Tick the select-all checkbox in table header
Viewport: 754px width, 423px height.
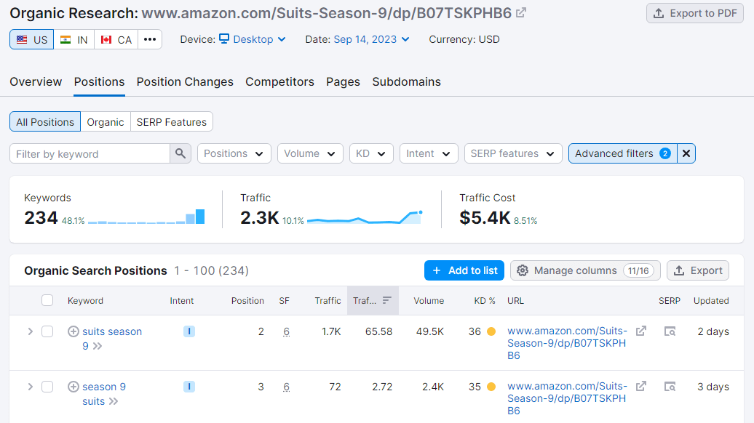point(47,300)
